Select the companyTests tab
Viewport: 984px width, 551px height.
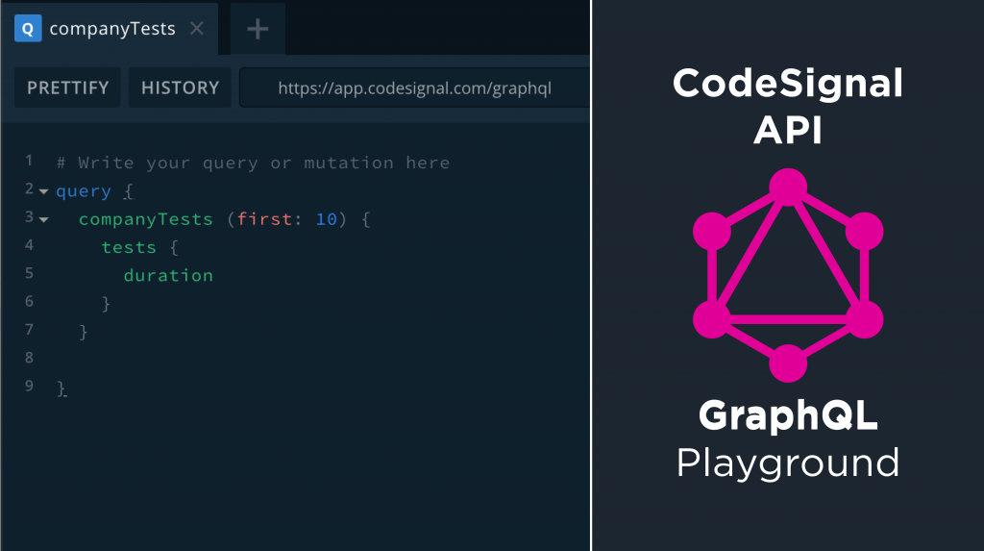pyautogui.click(x=110, y=29)
